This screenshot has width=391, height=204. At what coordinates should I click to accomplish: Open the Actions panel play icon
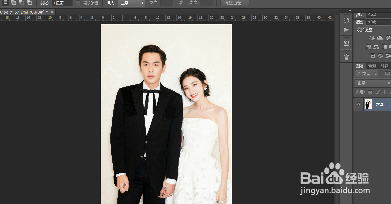[x=346, y=30]
